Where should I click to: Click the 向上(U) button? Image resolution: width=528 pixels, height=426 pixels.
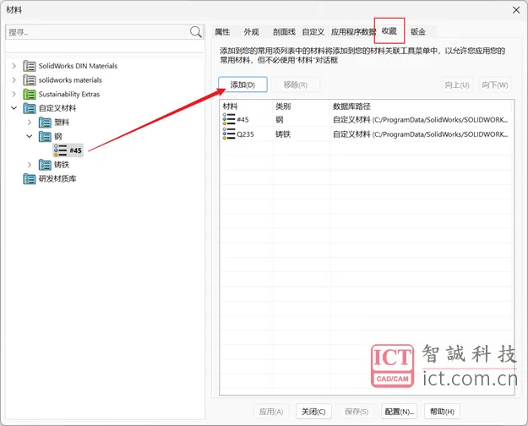point(457,85)
